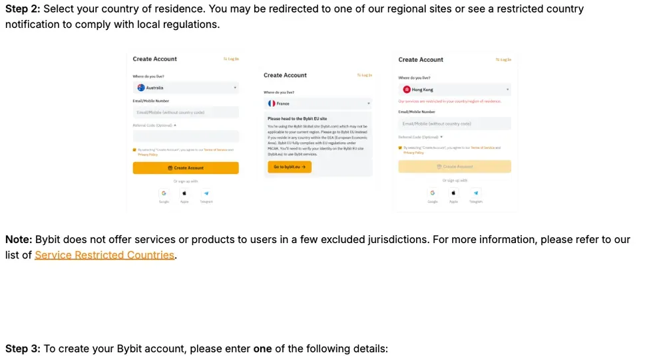The height and width of the screenshot is (356, 645).
Task: Toggle the terms agreement checkbox in Australia form
Action: pyautogui.click(x=134, y=150)
